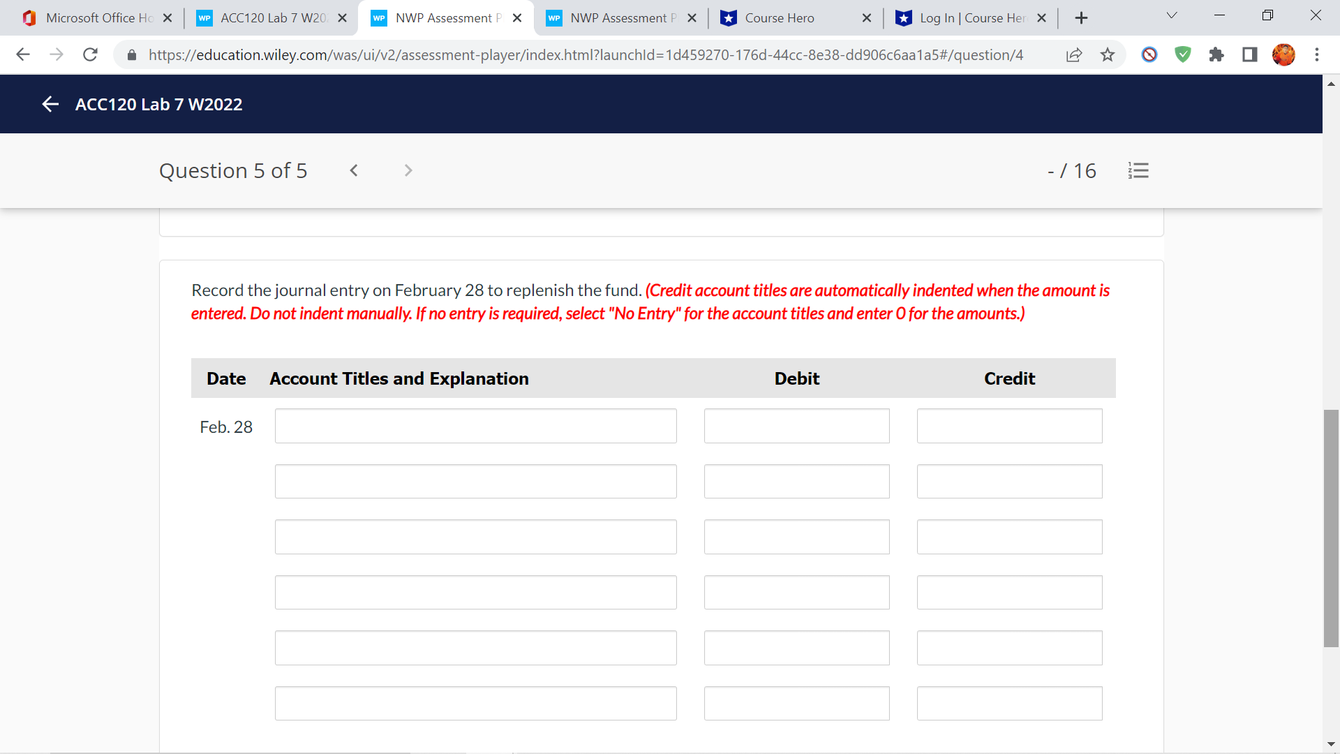Screen dimensions: 1340x754
Task: Click the first Account Titles input field
Action: [475, 425]
